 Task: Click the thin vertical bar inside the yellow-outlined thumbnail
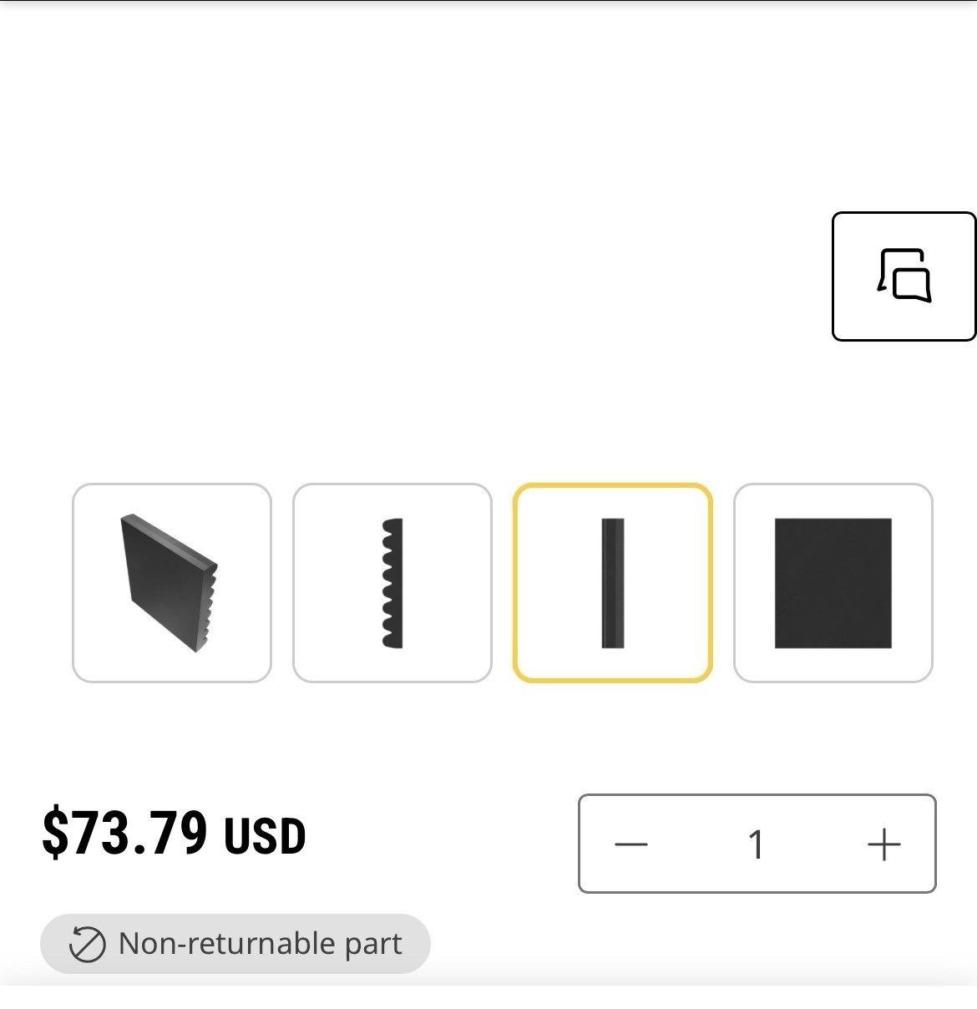(x=613, y=583)
